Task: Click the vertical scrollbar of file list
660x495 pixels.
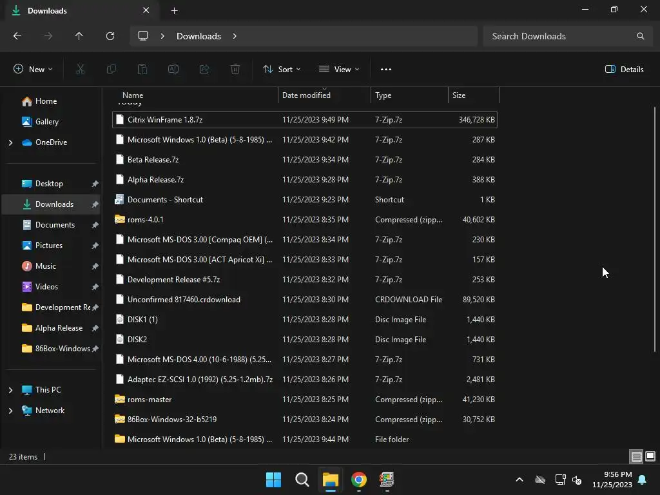Action: [655, 229]
